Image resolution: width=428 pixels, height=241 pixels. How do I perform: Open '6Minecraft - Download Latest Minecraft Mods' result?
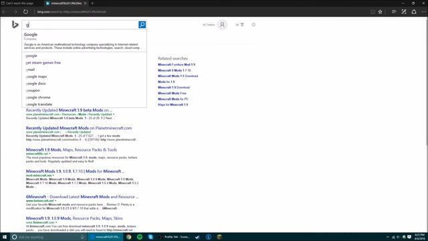tap(82, 197)
